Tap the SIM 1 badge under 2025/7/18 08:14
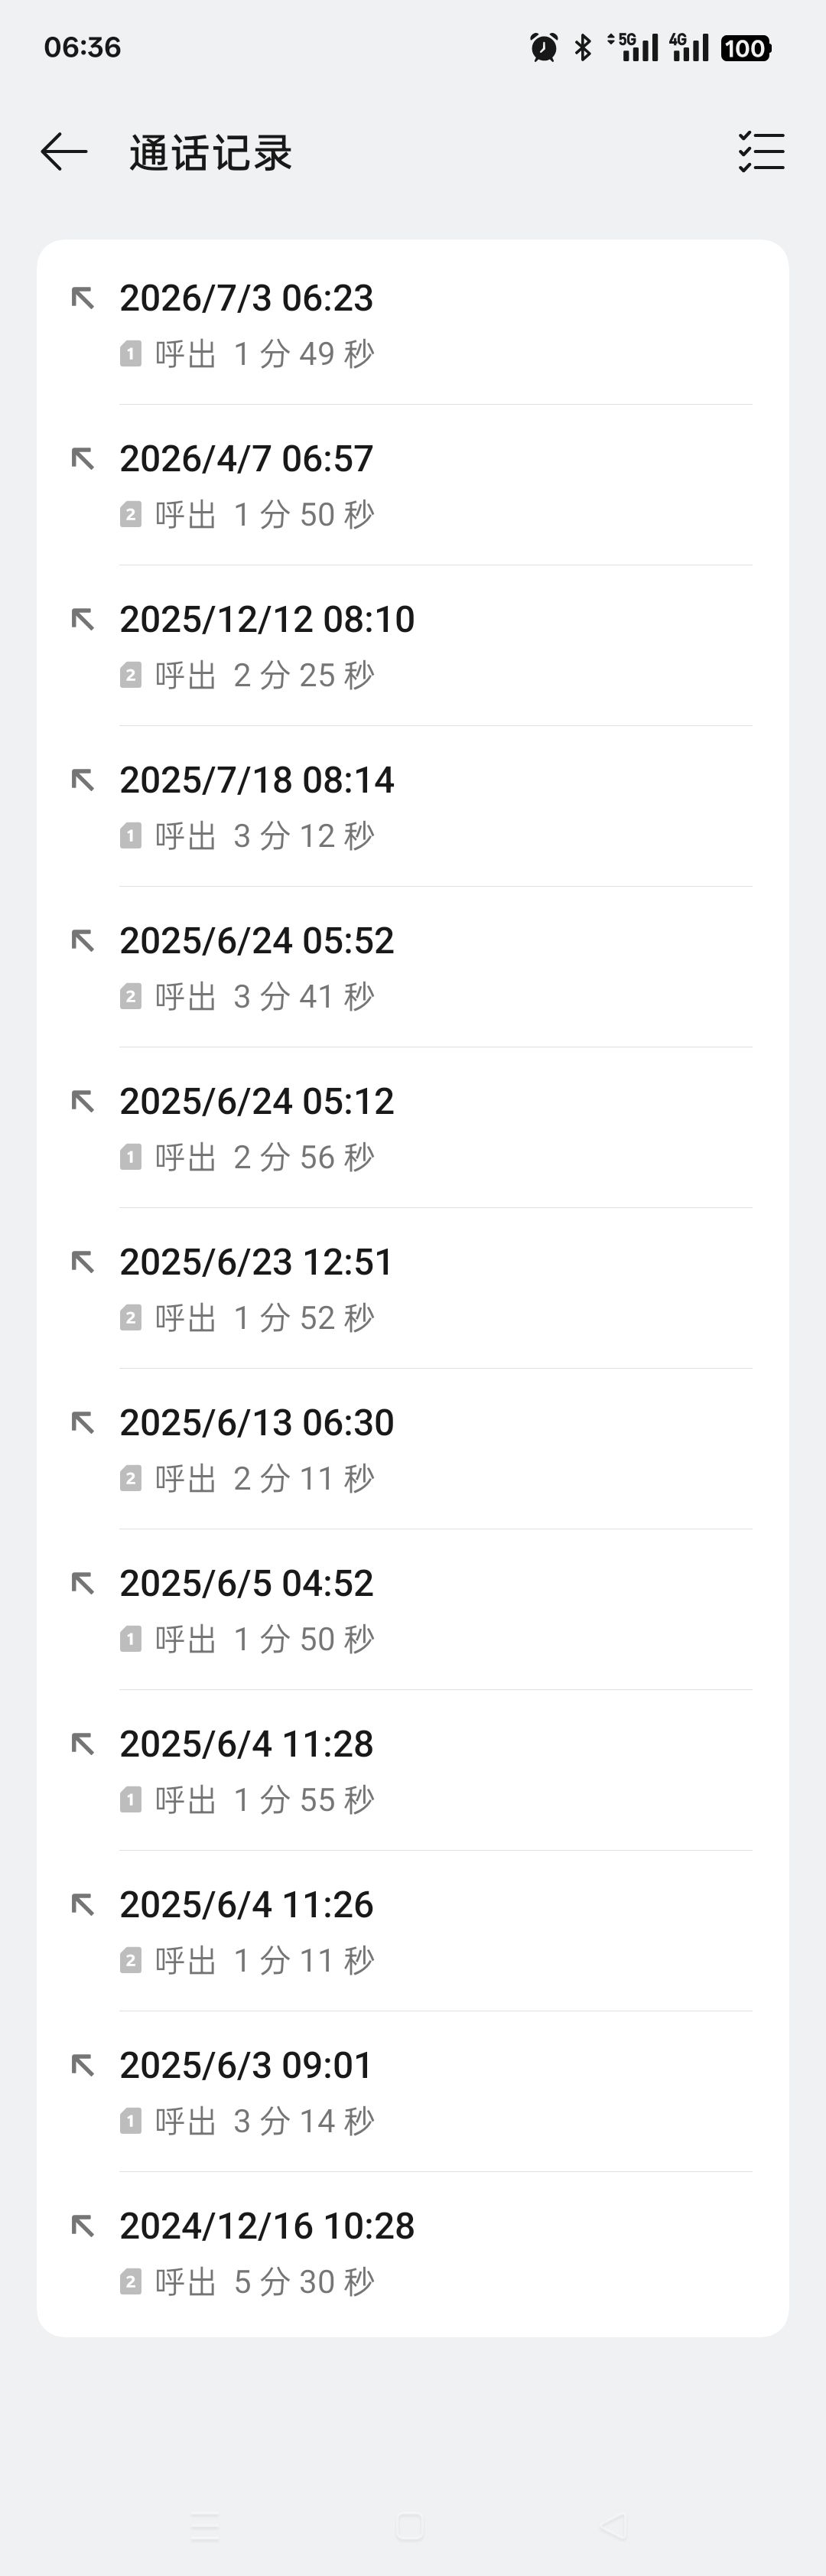The width and height of the screenshot is (826, 2576). click(x=130, y=836)
